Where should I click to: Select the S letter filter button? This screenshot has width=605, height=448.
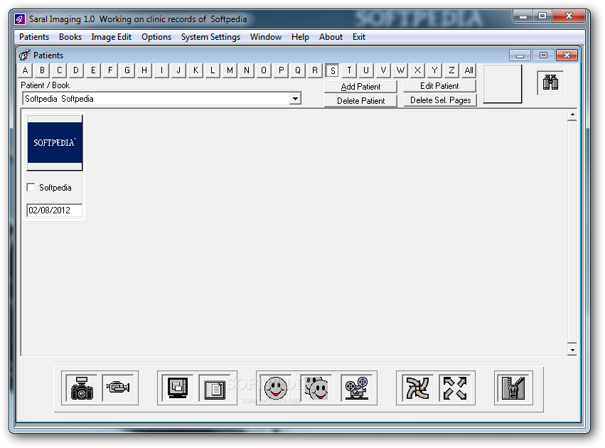click(x=332, y=70)
